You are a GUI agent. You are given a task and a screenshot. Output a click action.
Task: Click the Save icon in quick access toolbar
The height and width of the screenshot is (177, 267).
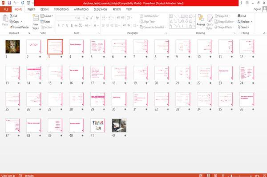pyautogui.click(x=9, y=3)
